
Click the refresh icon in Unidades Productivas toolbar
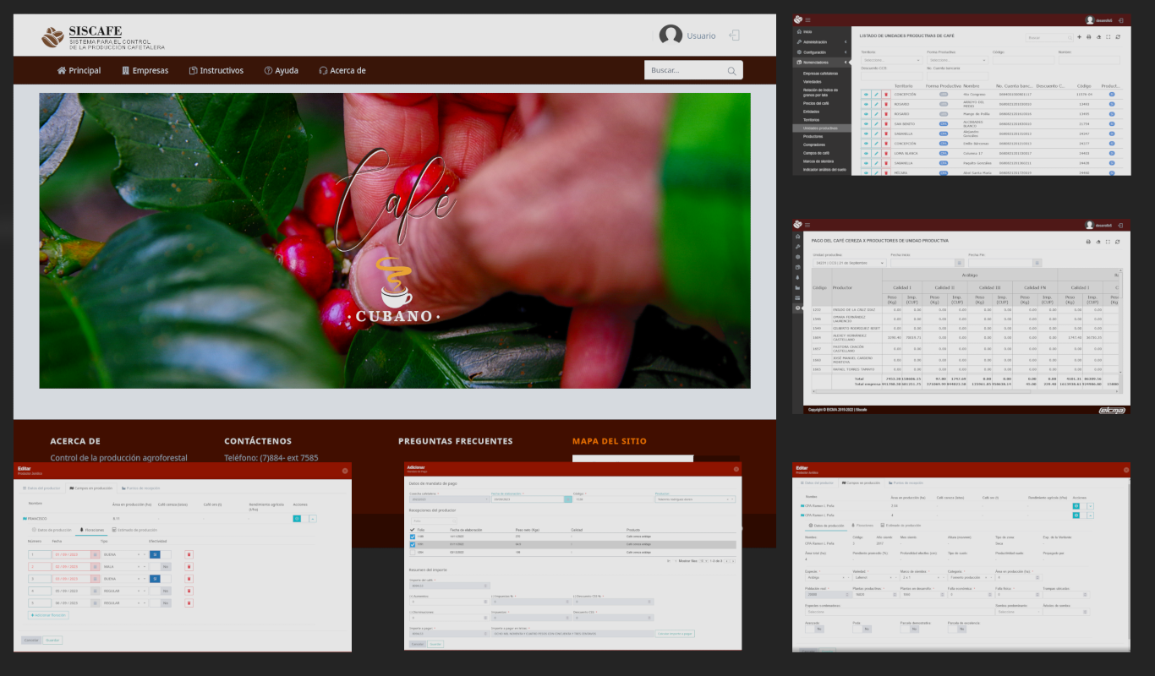(1118, 37)
